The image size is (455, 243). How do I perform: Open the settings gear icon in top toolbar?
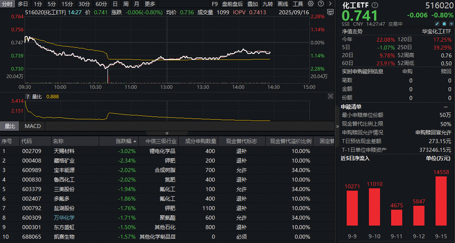click(x=310, y=4)
